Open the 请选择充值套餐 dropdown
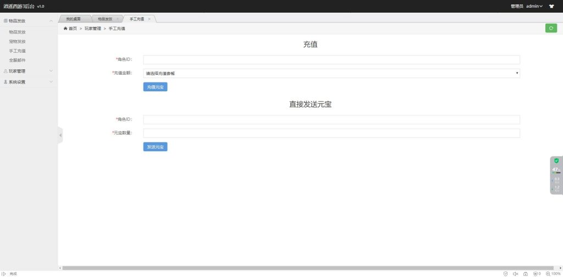 pyautogui.click(x=332, y=73)
